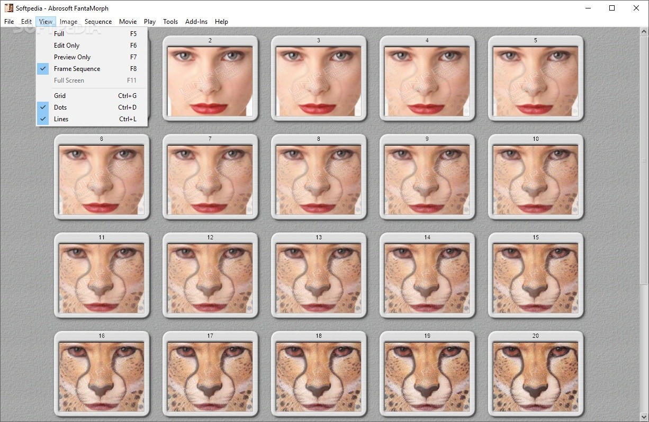Image resolution: width=649 pixels, height=422 pixels.
Task: Select frame 9 thumbnail
Action: tap(427, 177)
